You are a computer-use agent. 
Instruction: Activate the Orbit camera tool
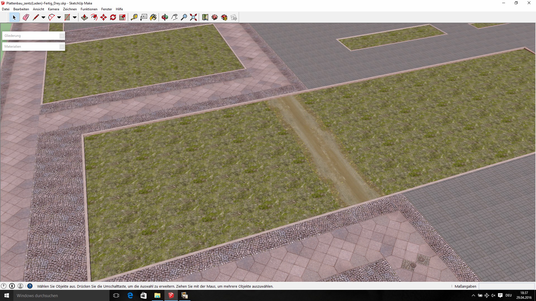tap(165, 18)
